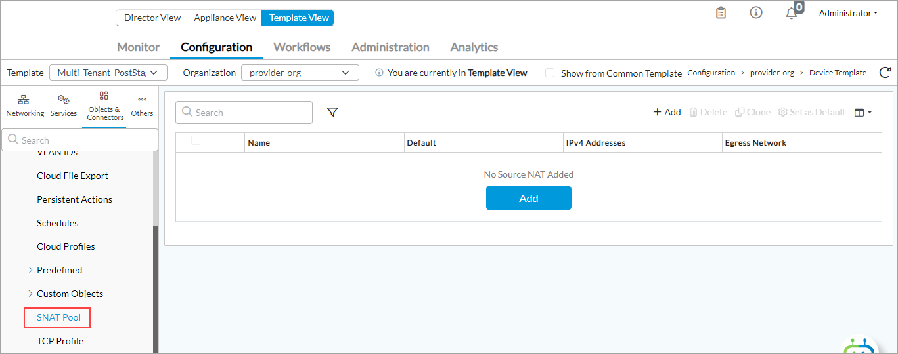Select SNAT Pool in sidebar
898x354 pixels.
[x=58, y=317]
